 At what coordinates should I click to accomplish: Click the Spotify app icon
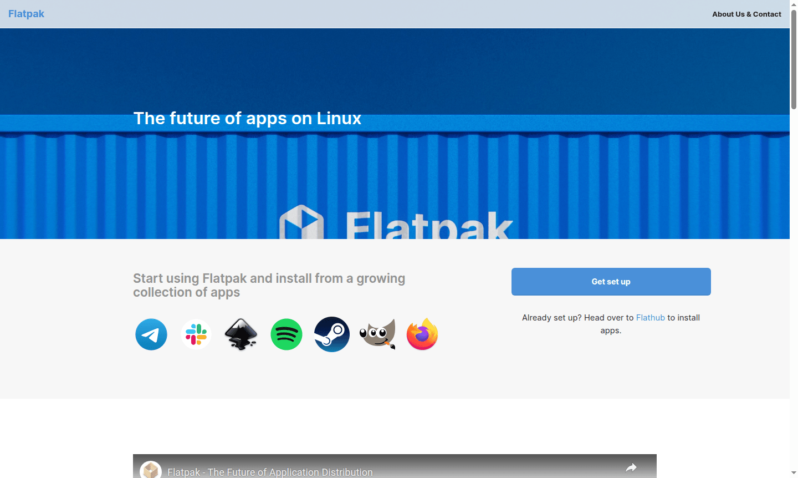click(x=287, y=334)
